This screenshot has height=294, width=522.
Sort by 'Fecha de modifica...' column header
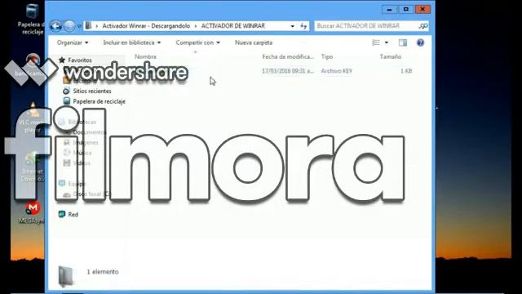(288, 56)
